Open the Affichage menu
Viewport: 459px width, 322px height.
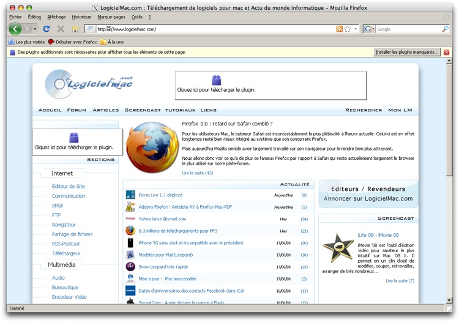click(x=56, y=17)
